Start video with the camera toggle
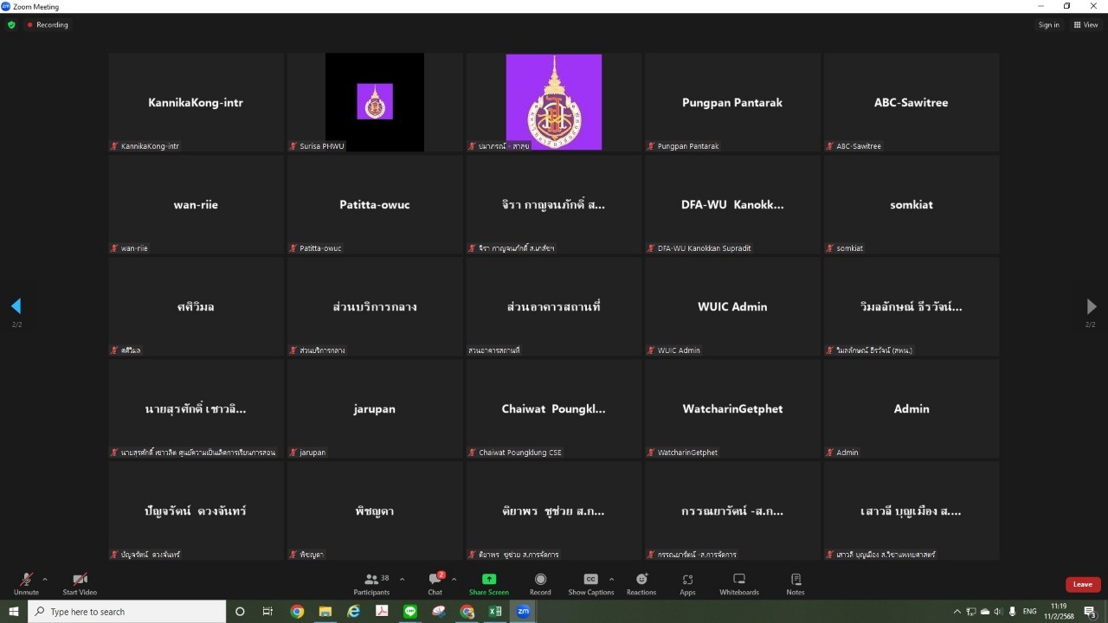 click(x=80, y=583)
